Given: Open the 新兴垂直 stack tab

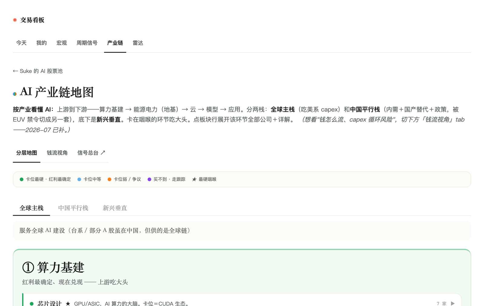Looking at the screenshot, I should point(115,208).
